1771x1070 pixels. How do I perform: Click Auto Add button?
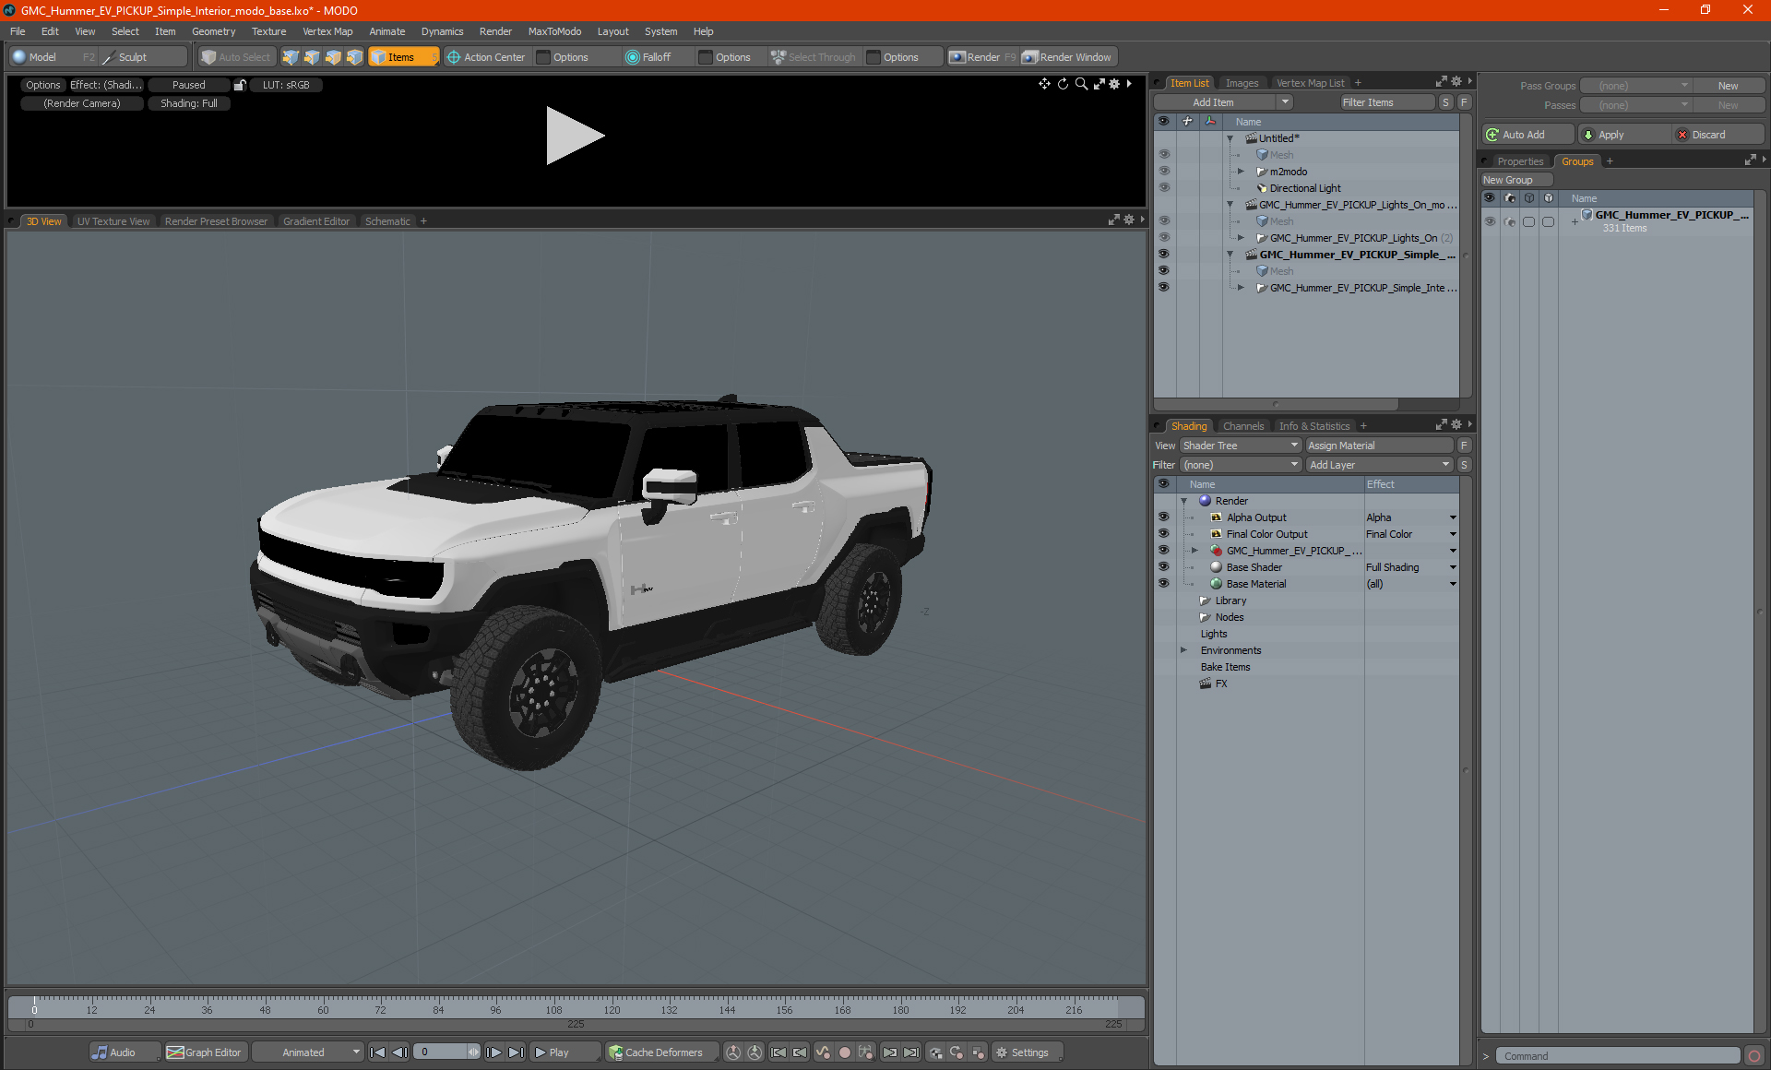point(1527,135)
